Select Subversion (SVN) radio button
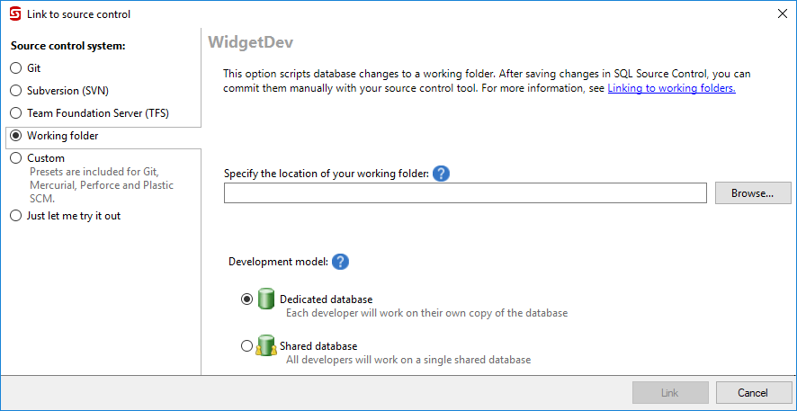The image size is (797, 411). (15, 91)
